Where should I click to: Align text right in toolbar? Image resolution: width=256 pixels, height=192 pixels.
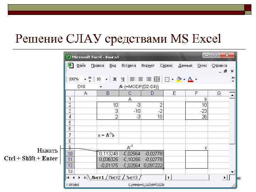148,79
